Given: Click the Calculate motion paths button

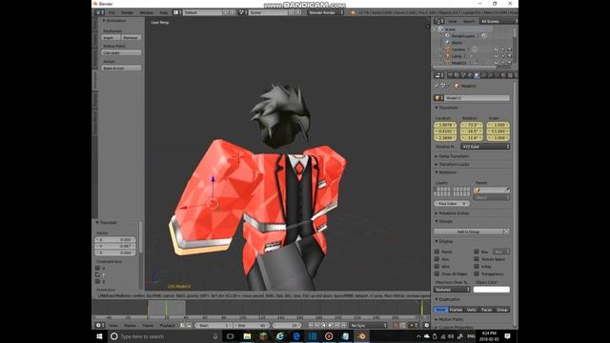Looking at the screenshot, I should pyautogui.click(x=121, y=52).
